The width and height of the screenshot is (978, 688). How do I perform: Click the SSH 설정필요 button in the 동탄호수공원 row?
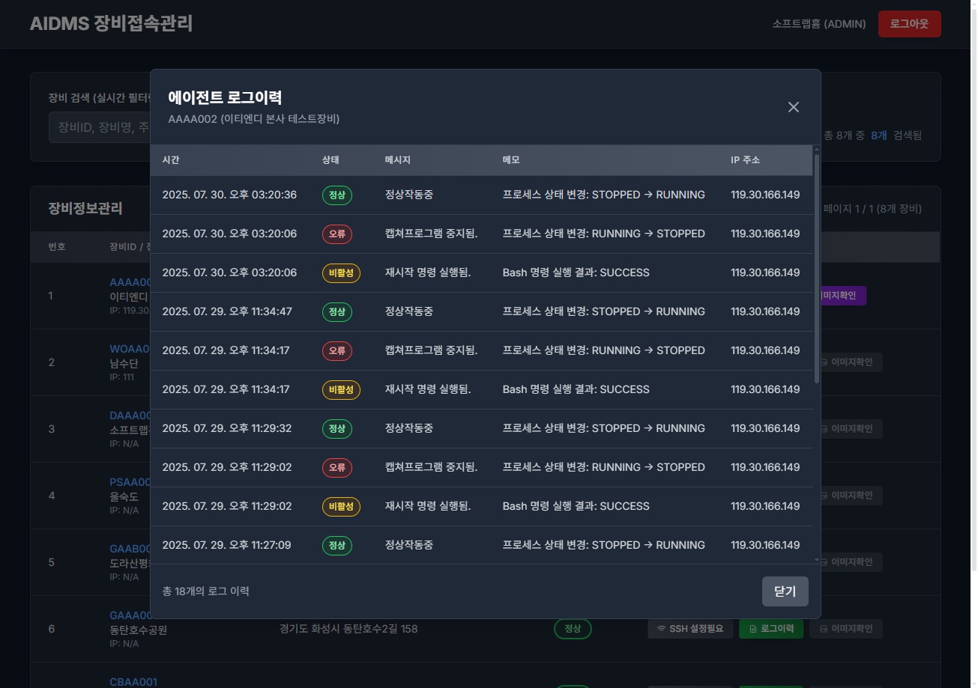(x=690, y=629)
